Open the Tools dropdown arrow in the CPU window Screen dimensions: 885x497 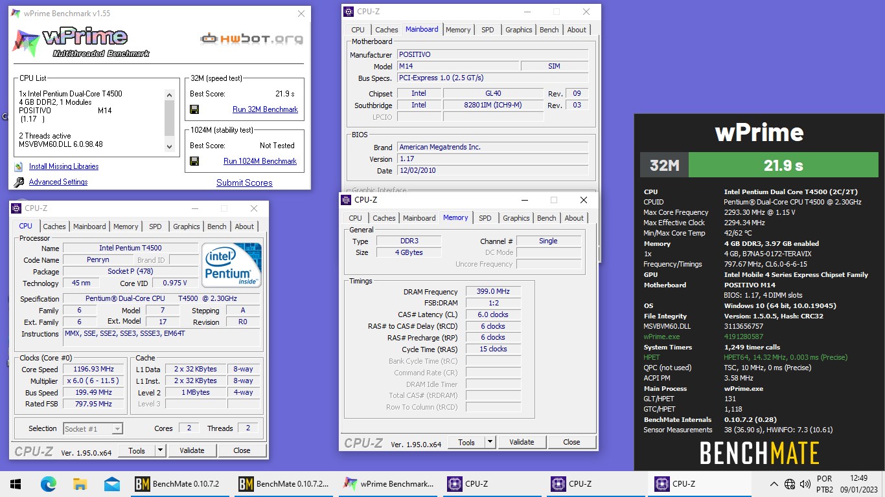(x=160, y=450)
